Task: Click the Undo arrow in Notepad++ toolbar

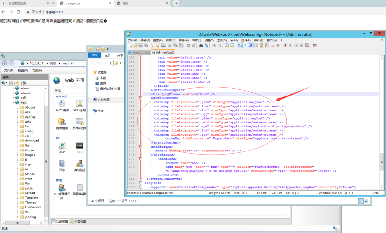Action: [188, 45]
